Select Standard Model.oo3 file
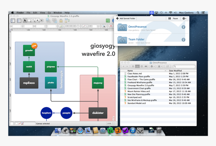This screenshot has width=216, height=146. [x=158, y=103]
